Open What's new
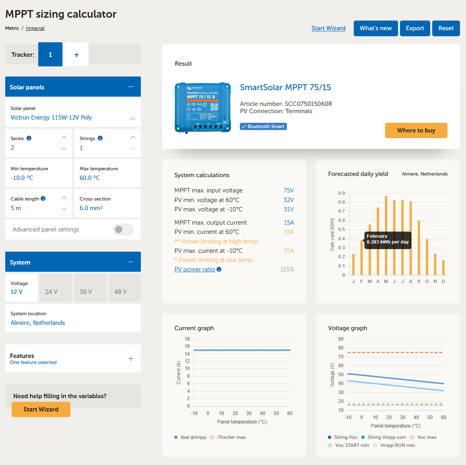Screen dimensions: 466x465 point(375,28)
